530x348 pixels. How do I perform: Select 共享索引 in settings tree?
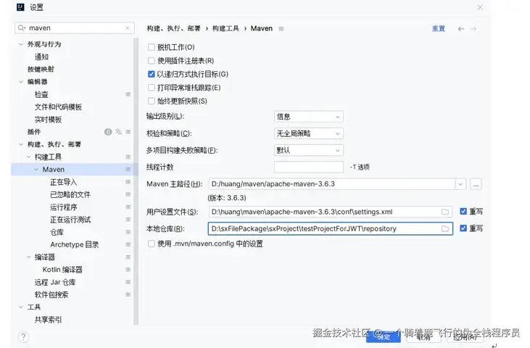(48, 320)
